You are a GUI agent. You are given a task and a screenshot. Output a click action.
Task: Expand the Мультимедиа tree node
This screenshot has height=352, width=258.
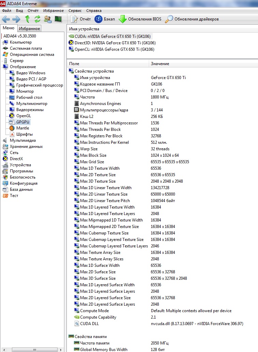[23, 140]
